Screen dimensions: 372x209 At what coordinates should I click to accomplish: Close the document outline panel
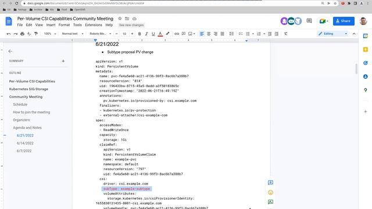[10, 51]
